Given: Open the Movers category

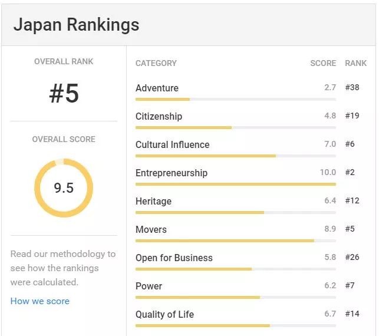Looking at the screenshot, I should coord(151,230).
